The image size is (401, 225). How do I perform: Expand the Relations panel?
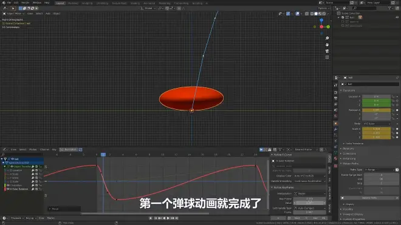point(348,149)
